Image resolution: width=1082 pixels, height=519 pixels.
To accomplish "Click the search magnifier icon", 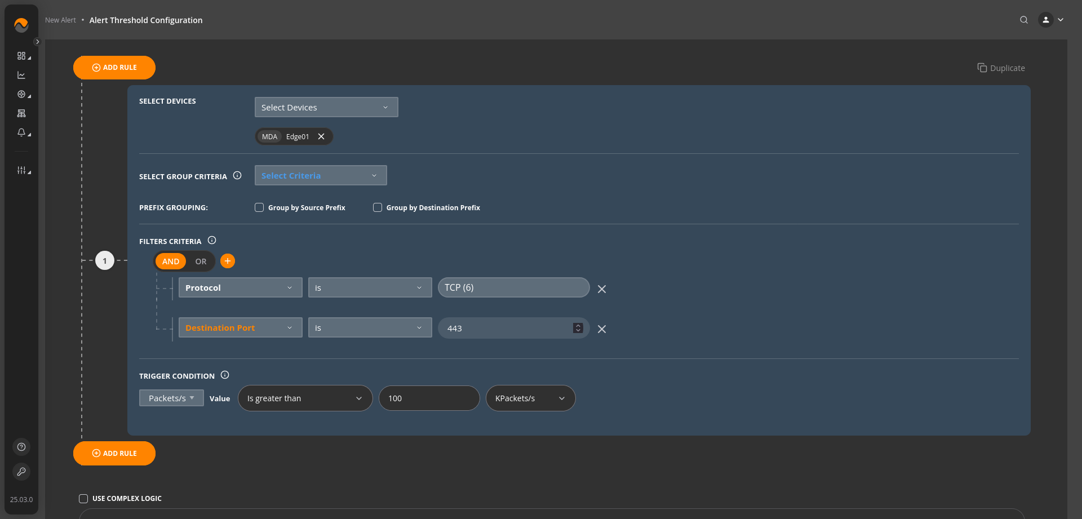I will coord(1023,20).
